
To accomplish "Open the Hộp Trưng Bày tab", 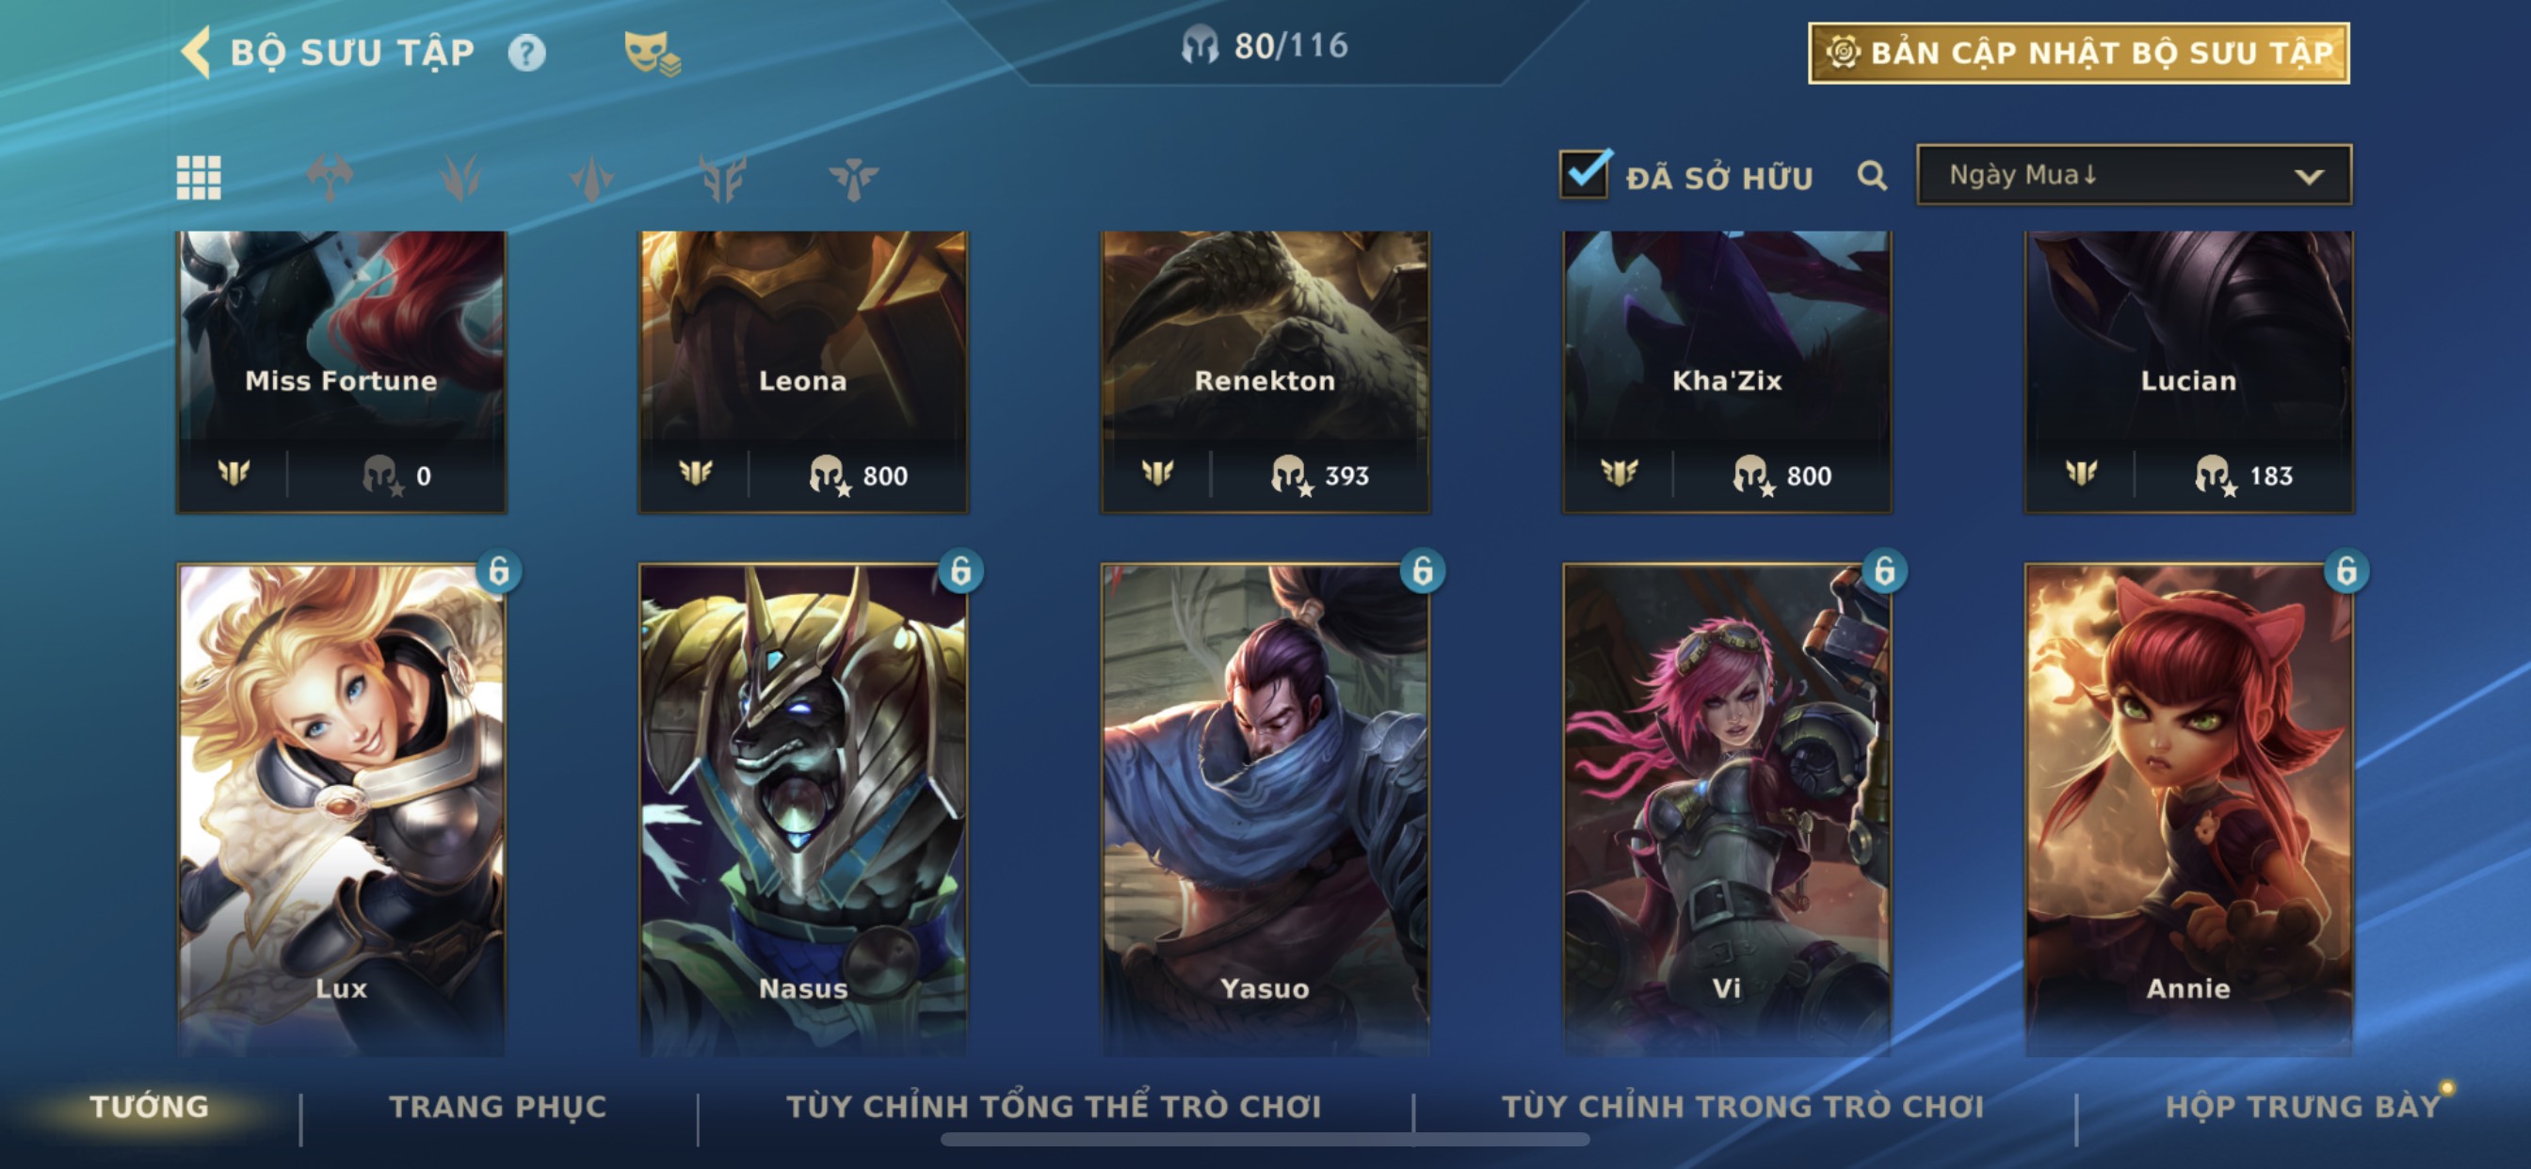I will (x=2303, y=1106).
